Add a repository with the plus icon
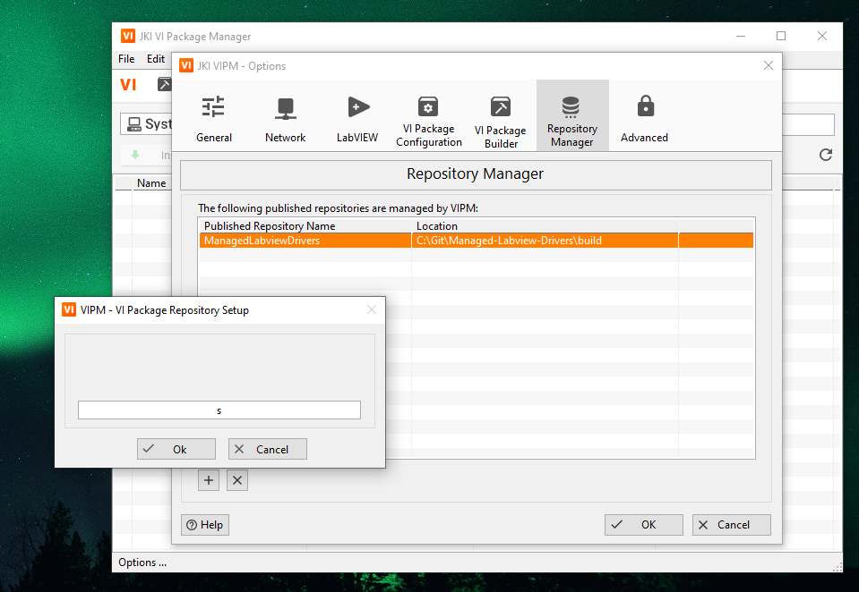The image size is (859, 592). click(208, 480)
